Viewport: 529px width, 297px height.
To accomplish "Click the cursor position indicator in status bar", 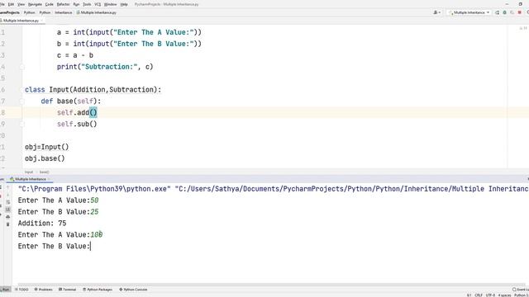I will (469, 295).
